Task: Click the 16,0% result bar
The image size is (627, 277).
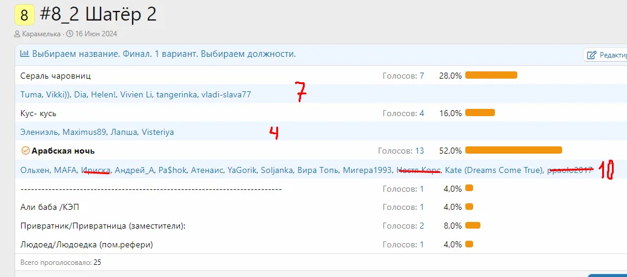Action: pyautogui.click(x=480, y=113)
